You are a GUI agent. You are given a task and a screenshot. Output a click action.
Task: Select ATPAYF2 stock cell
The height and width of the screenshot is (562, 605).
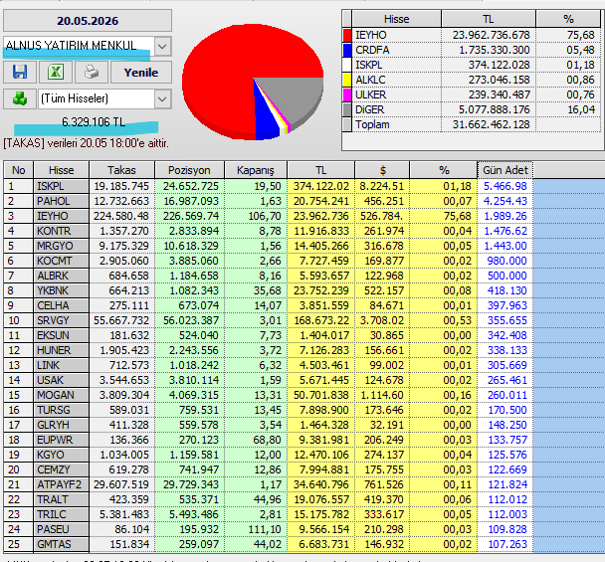point(62,484)
